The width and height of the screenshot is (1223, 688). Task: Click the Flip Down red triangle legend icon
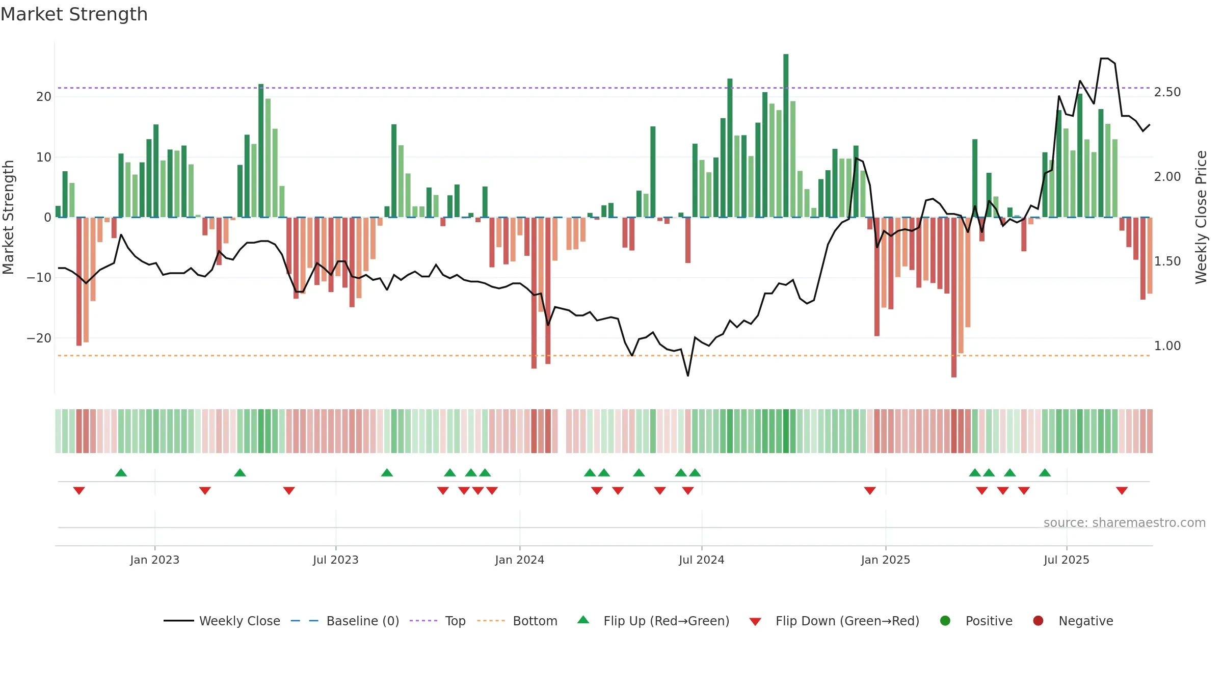click(x=755, y=622)
